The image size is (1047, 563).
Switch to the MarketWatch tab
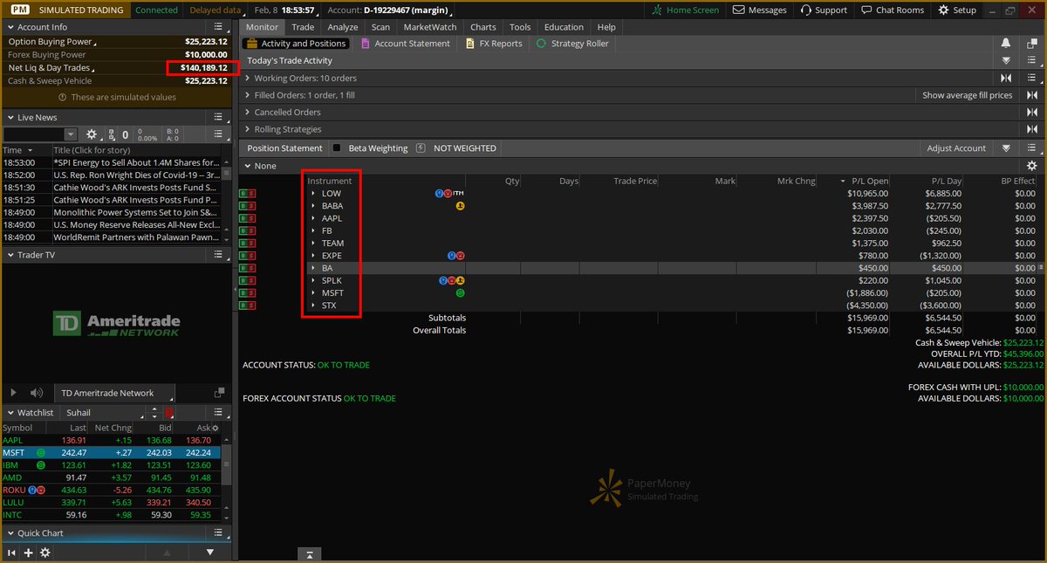[430, 27]
